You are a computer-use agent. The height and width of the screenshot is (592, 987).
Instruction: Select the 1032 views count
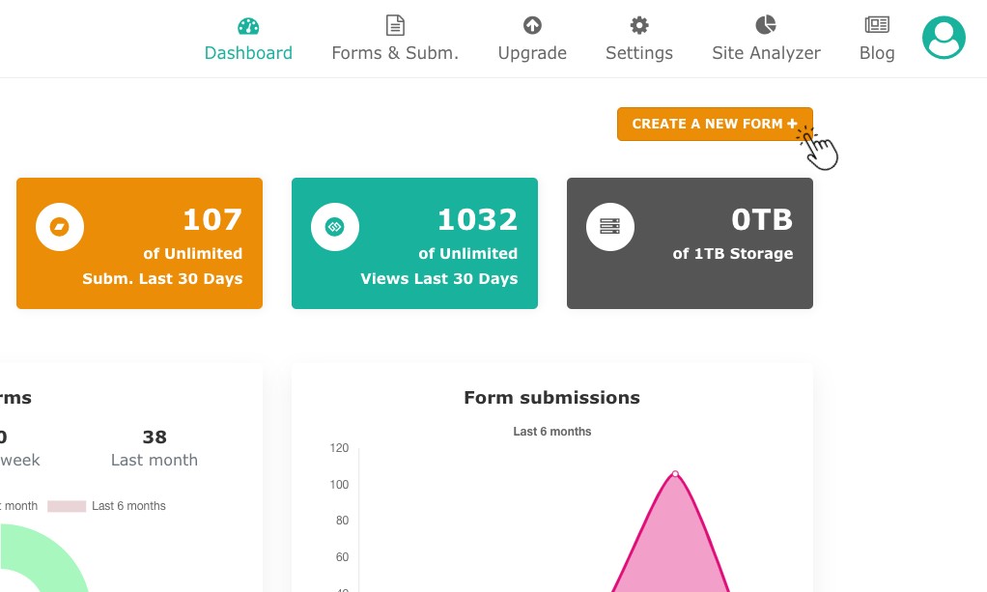477,220
